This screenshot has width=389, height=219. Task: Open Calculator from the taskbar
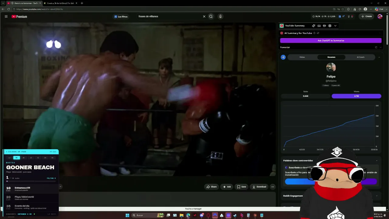[x=248, y=215]
